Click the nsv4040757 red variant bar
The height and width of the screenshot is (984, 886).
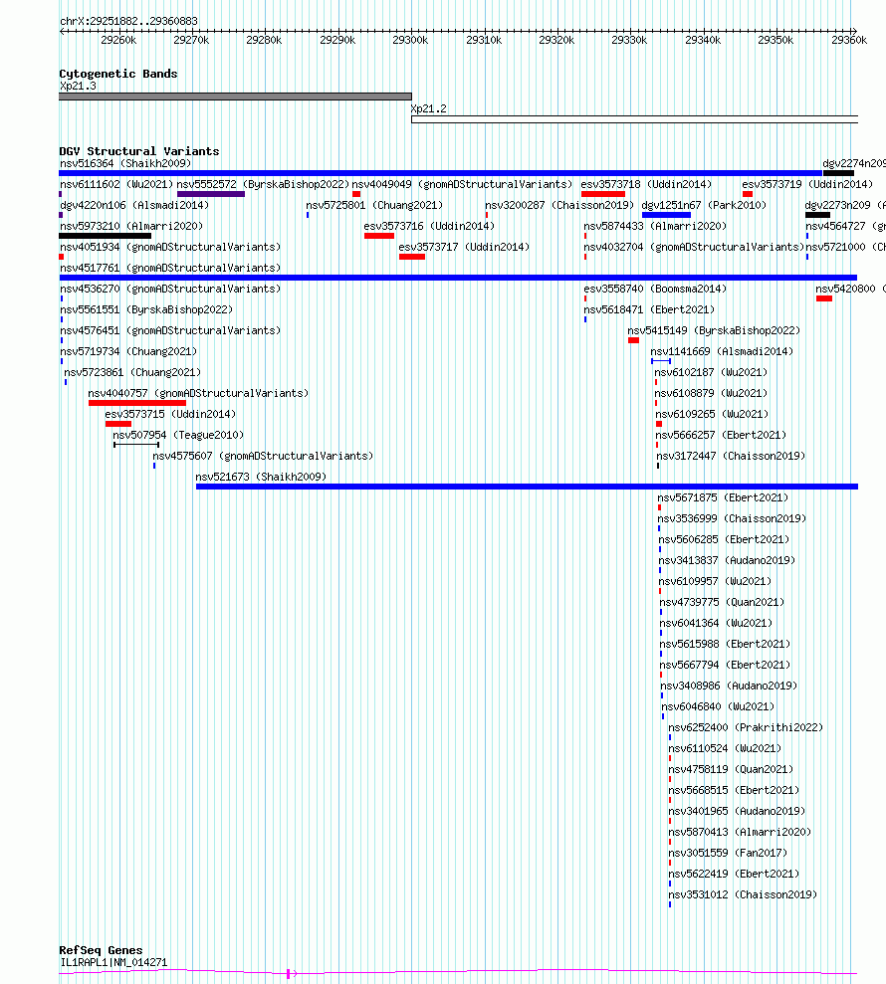pyautogui.click(x=137, y=403)
